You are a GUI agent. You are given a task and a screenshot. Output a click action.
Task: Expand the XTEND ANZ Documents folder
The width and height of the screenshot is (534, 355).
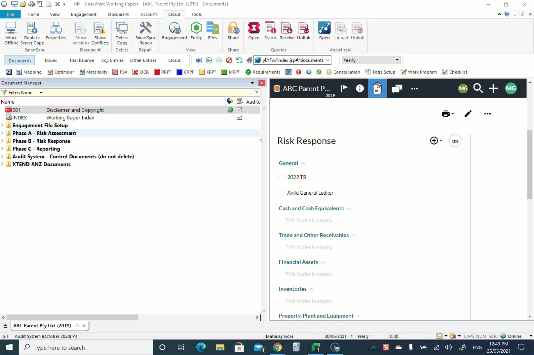click(2, 164)
